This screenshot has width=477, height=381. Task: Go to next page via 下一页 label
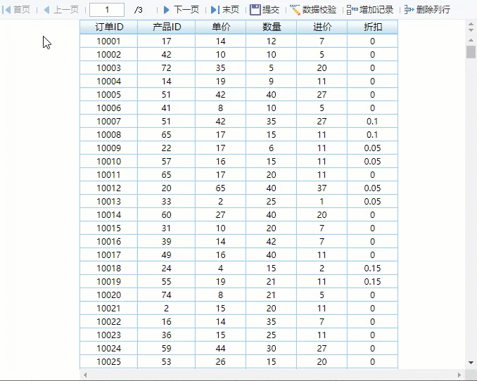(x=186, y=10)
